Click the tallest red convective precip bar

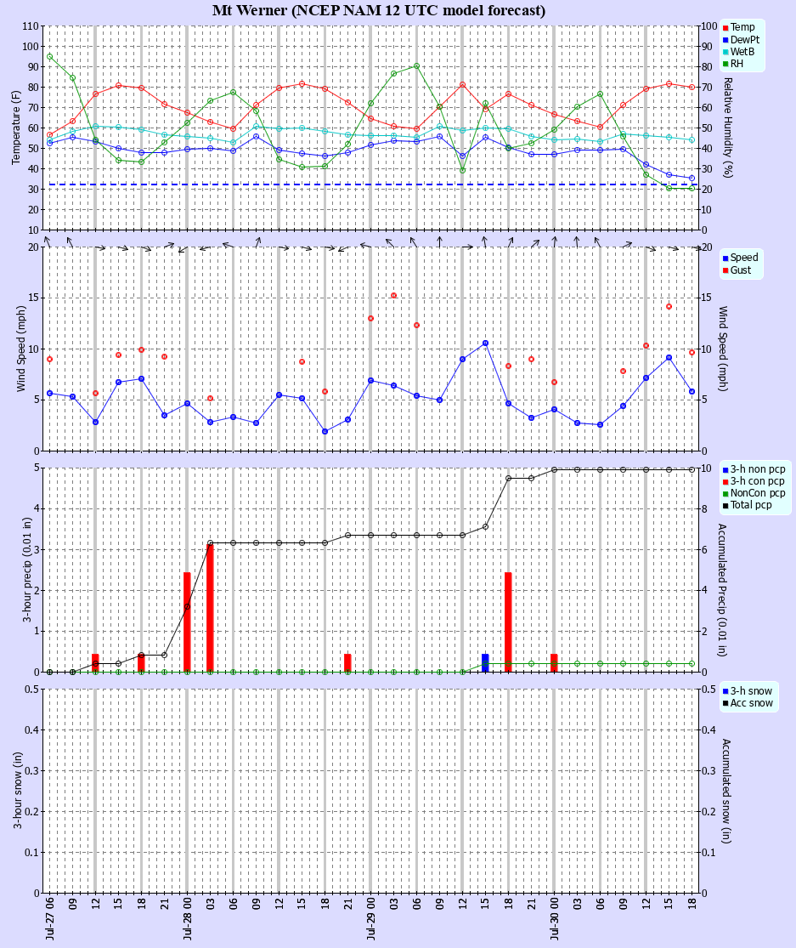210,608
